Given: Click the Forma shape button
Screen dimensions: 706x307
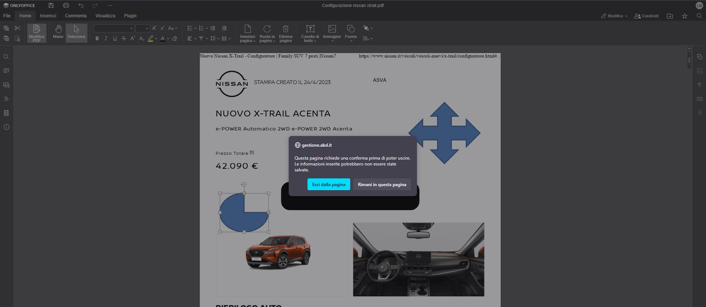Looking at the screenshot, I should 351,34.
